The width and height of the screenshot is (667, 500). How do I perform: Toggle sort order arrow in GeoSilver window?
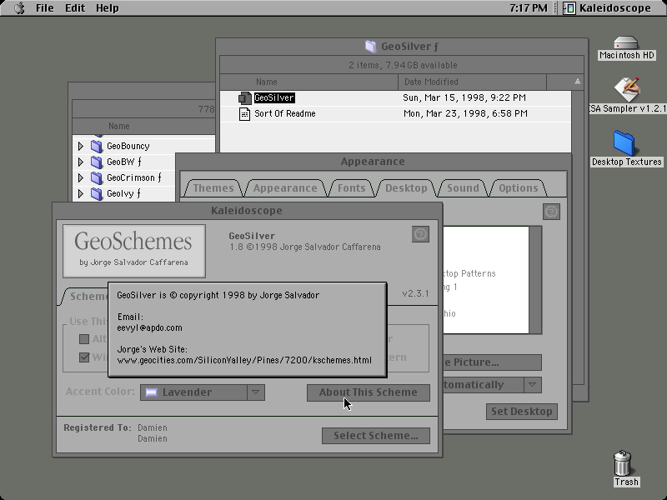[x=577, y=82]
